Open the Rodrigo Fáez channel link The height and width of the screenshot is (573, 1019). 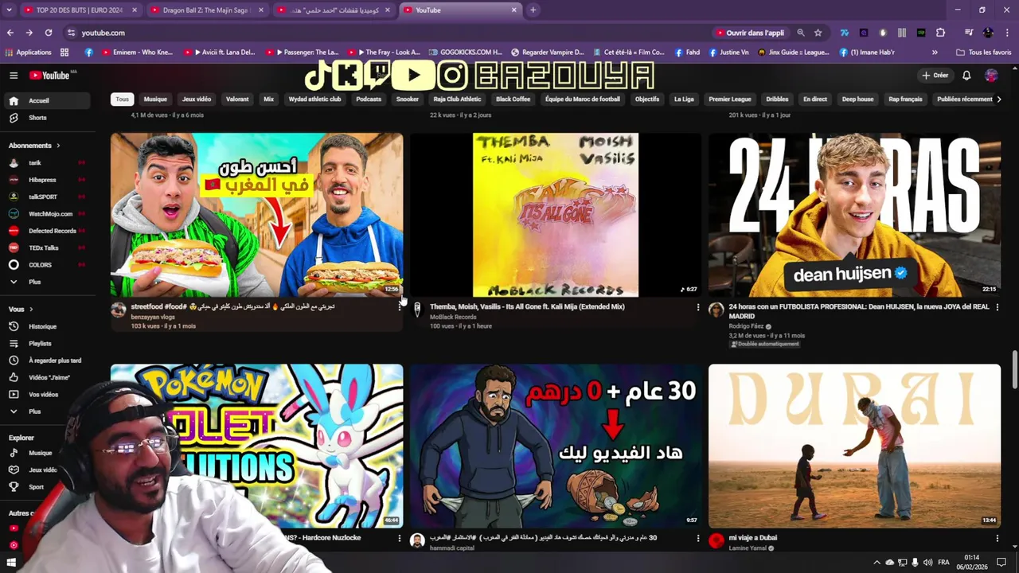tap(746, 326)
